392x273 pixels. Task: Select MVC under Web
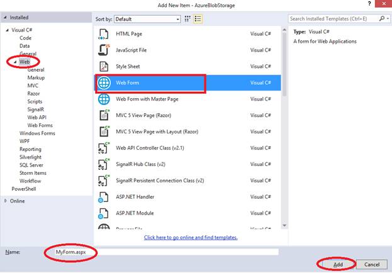(33, 86)
